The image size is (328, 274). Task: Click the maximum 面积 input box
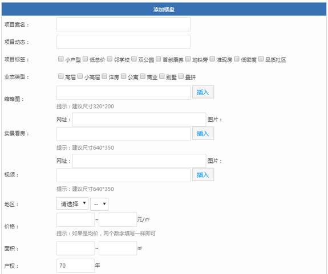click(118, 248)
